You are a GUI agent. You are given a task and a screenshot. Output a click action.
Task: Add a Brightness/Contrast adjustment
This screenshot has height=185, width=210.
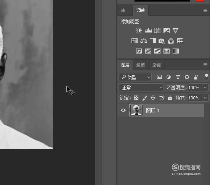pos(139,31)
